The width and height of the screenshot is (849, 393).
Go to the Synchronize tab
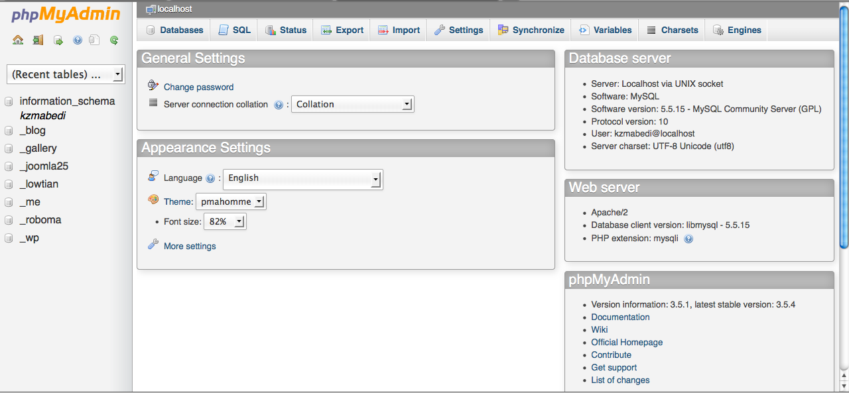click(531, 30)
